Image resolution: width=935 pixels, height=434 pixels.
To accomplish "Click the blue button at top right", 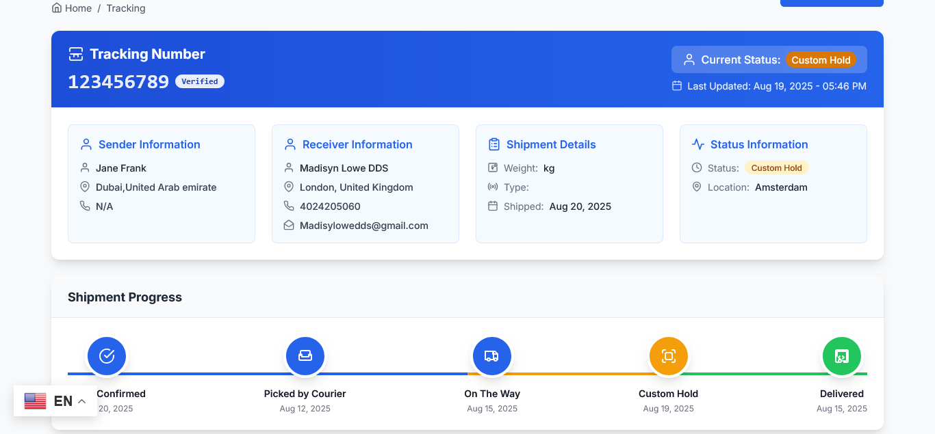I will pos(832,3).
